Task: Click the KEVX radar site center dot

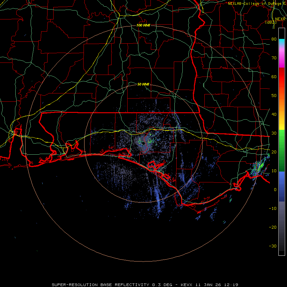Action: (143, 143)
